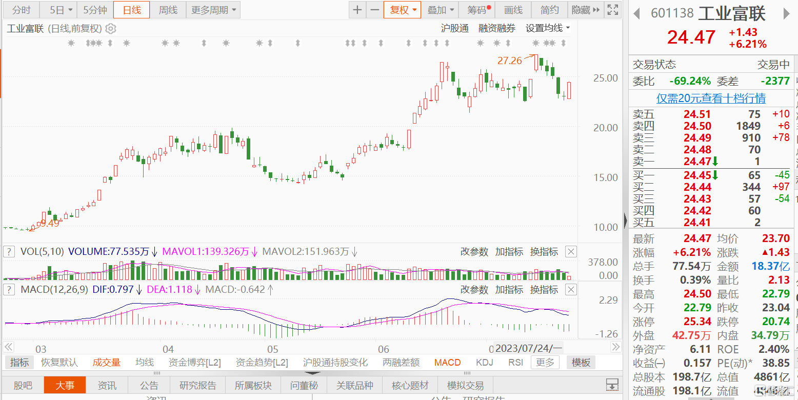Switch to 研究报告 tab
Viewport: 798px width, 400px height.
[x=198, y=385]
